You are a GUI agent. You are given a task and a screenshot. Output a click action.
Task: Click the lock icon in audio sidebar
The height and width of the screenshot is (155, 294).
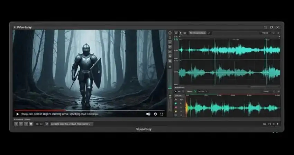(170, 56)
